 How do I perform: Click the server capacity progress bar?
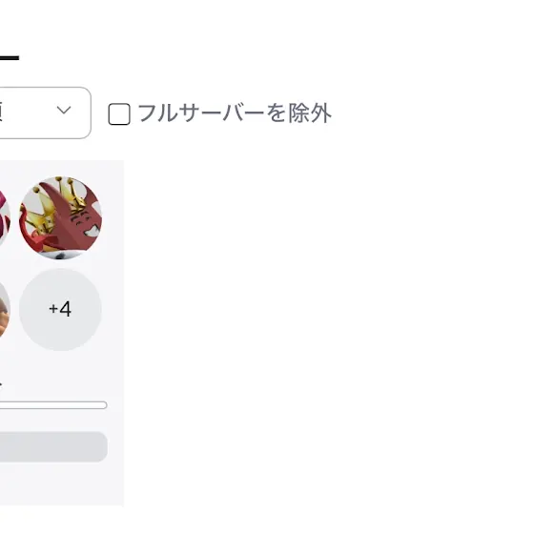click(x=53, y=405)
